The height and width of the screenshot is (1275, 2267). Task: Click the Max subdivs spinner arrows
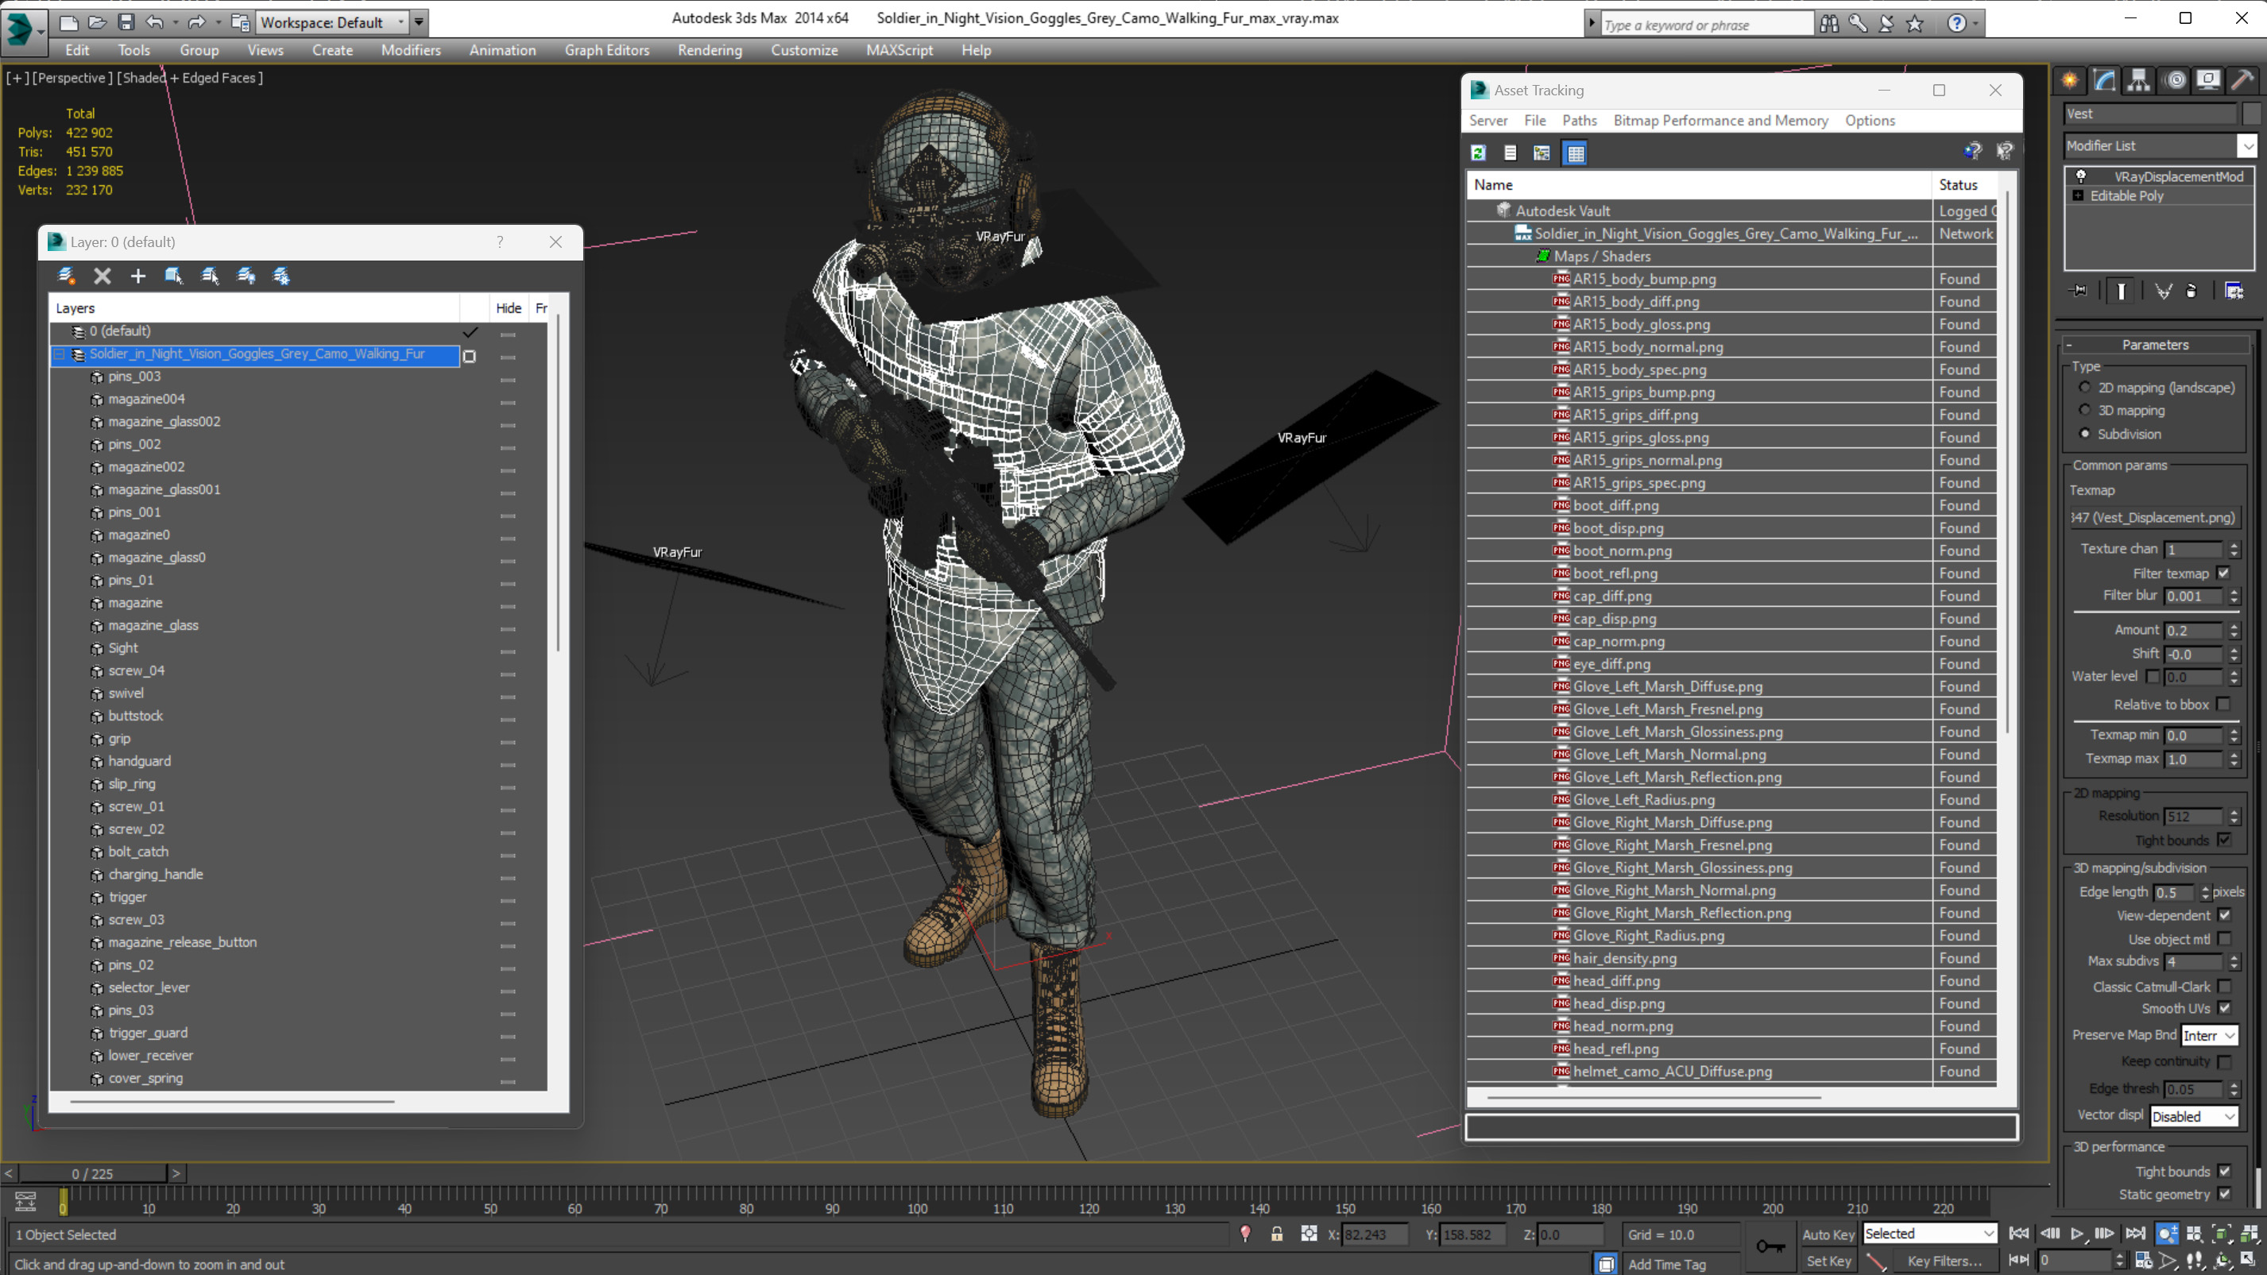2234,962
